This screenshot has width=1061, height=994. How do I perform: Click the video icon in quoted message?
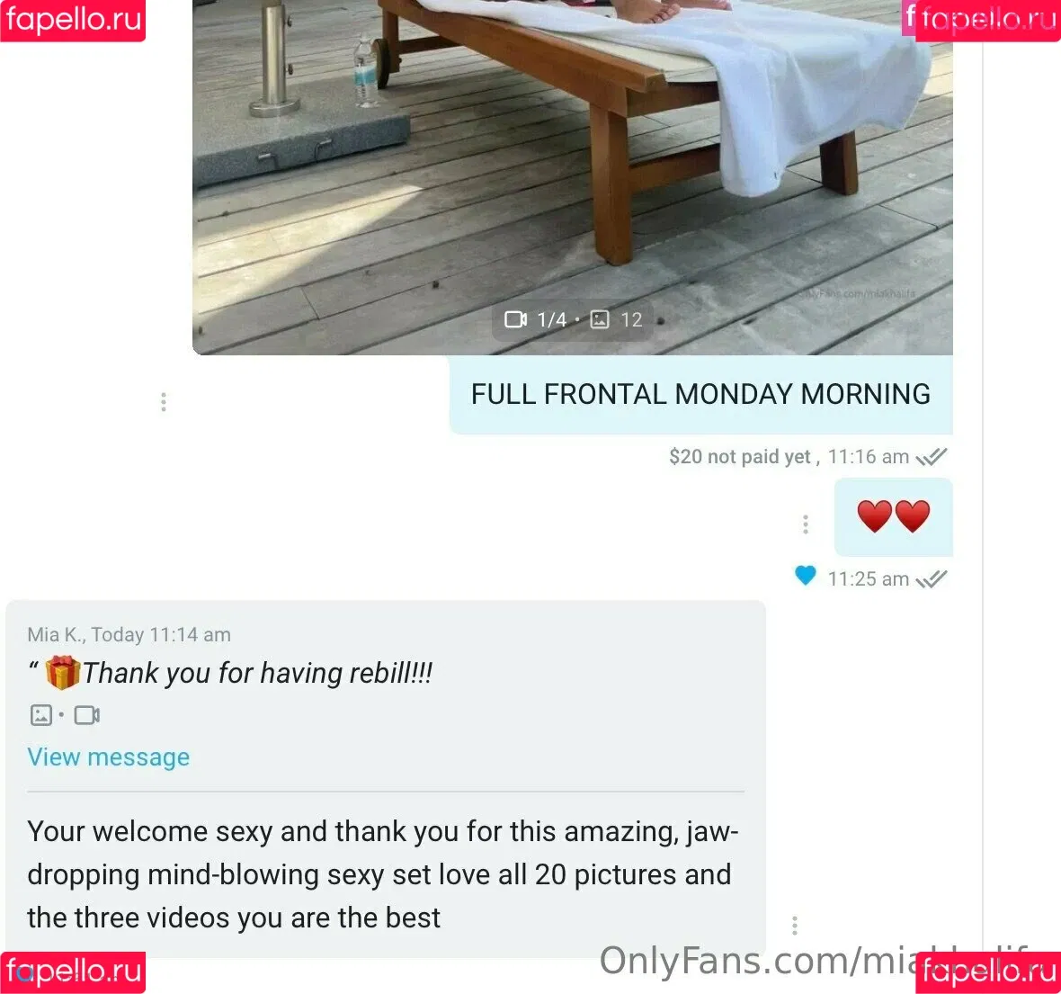(86, 715)
